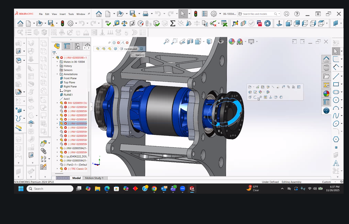The width and height of the screenshot is (349, 224).
Task: Click the Print icon
Action: click(x=145, y=14)
